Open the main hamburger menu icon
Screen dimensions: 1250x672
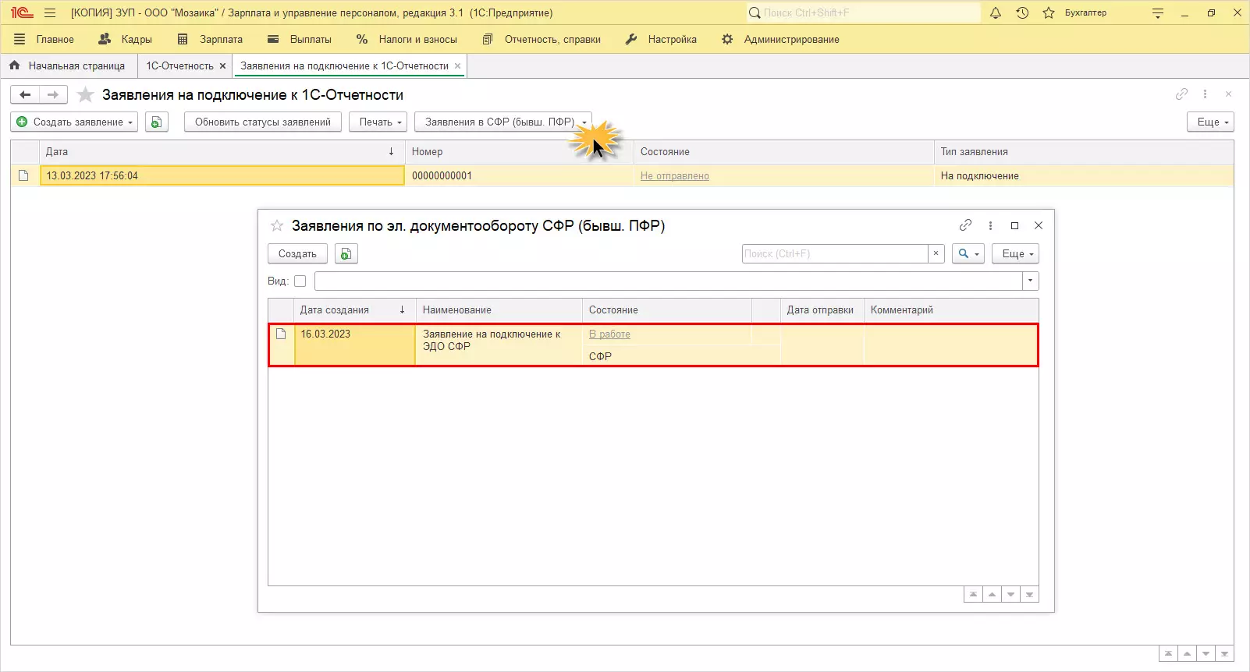50,12
